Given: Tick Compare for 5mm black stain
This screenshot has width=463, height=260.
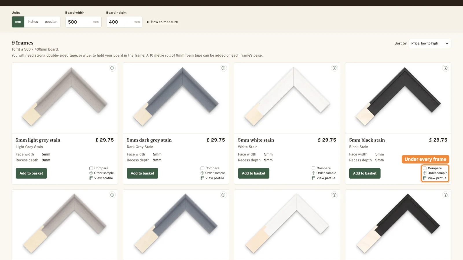Looking at the screenshot, I should click(425, 168).
